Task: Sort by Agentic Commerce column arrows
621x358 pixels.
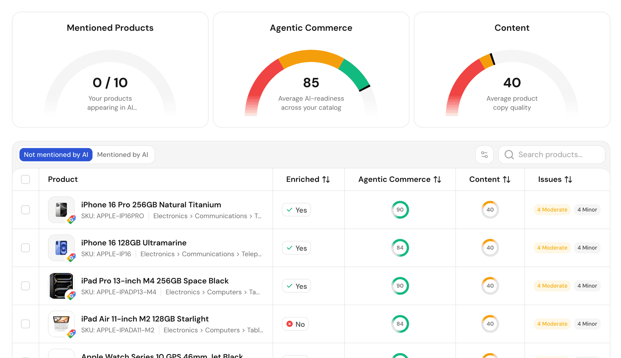Action: (437, 179)
